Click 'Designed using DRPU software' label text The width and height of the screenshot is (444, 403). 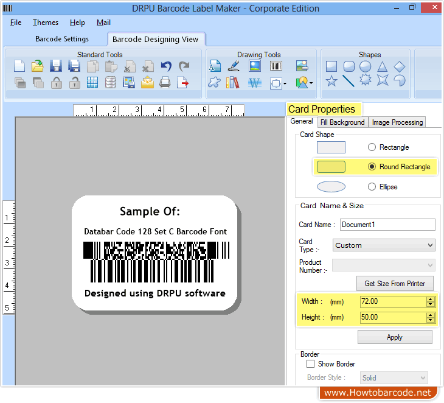[x=155, y=293]
